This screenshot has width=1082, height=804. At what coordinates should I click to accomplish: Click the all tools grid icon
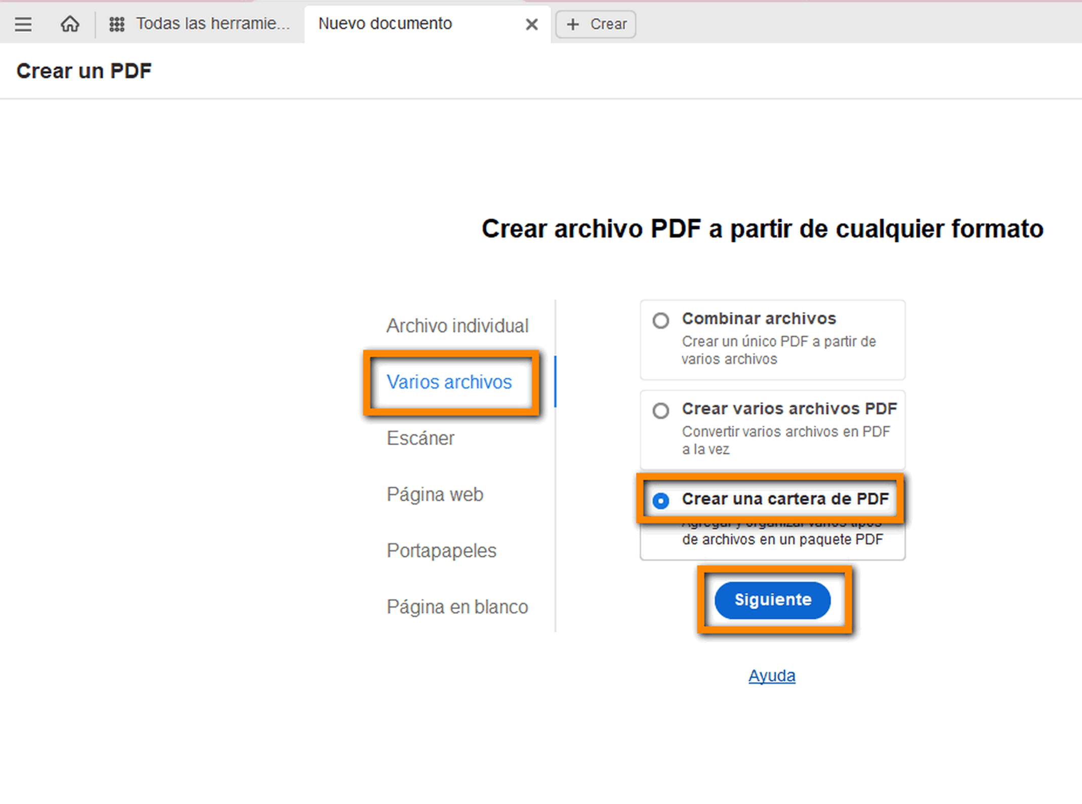pos(117,24)
